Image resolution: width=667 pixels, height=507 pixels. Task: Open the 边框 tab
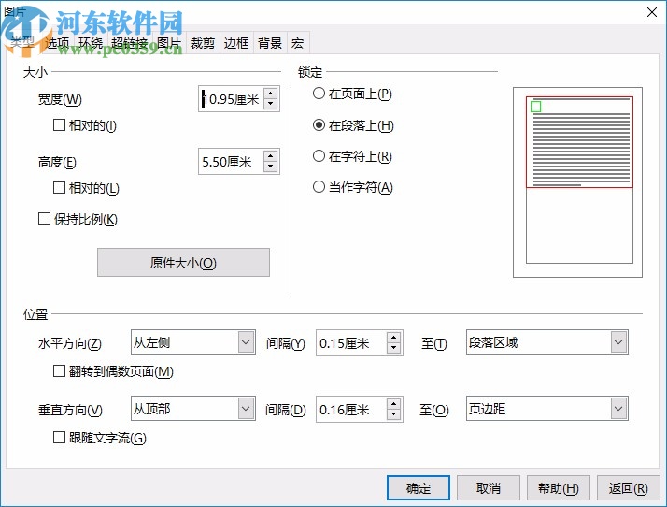pyautogui.click(x=236, y=43)
